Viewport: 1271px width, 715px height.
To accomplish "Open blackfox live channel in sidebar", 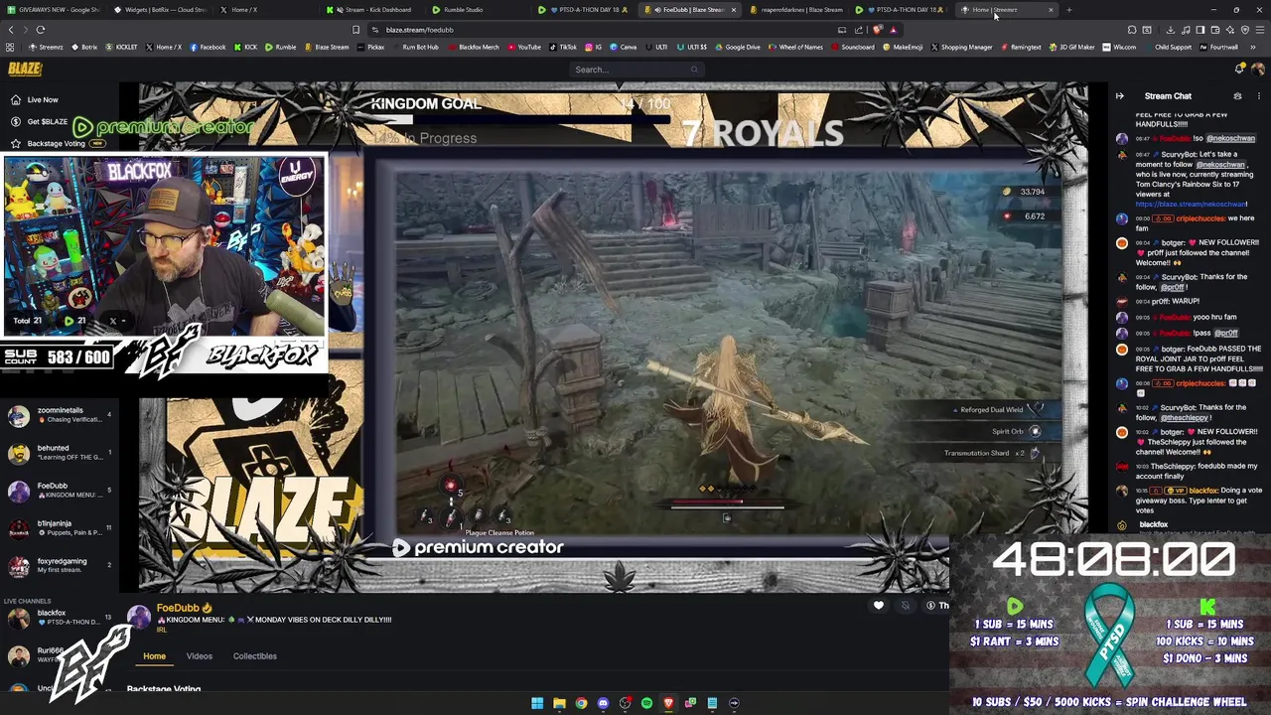I will pos(58,618).
